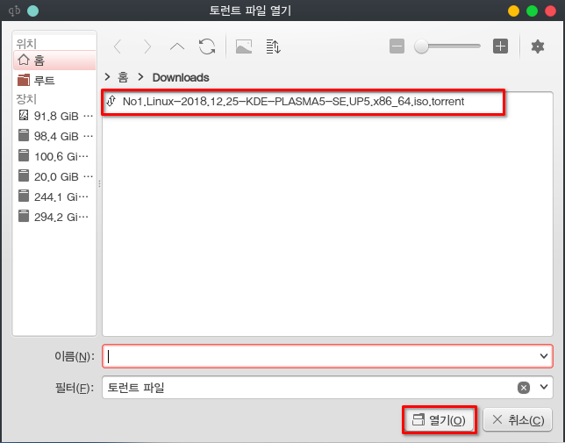Increase icon size with the plus button
Image resolution: width=565 pixels, height=443 pixels.
click(x=500, y=46)
